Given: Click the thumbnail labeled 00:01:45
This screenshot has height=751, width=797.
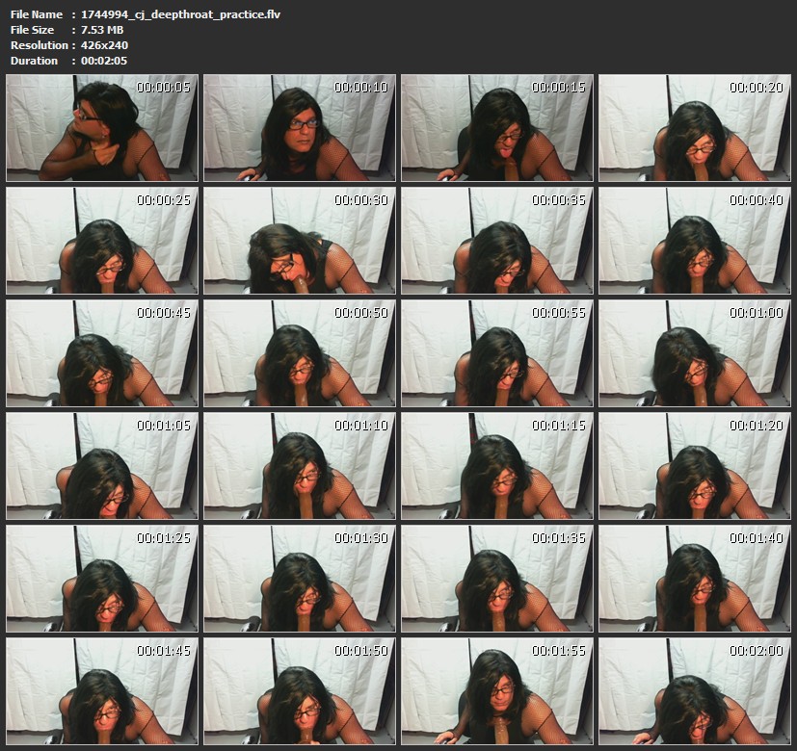Looking at the screenshot, I should (102, 691).
